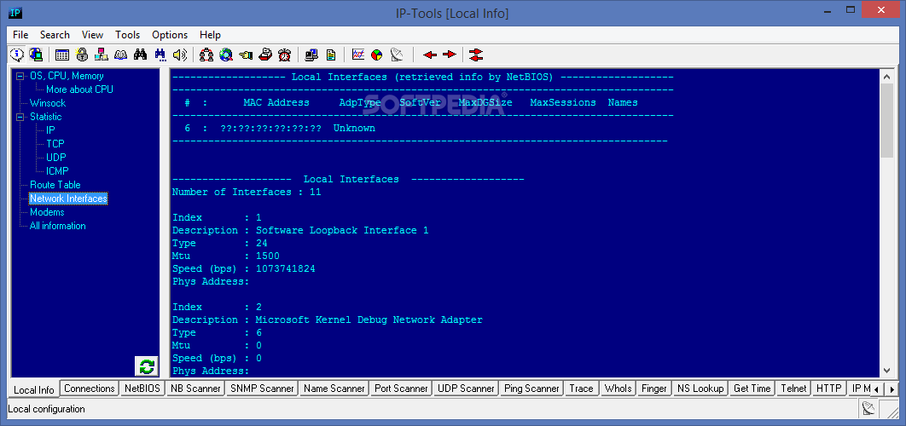Switch to the Port Scanner tab

(x=401, y=389)
